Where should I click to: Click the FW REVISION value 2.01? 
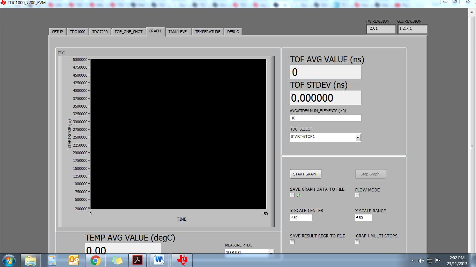click(381, 29)
